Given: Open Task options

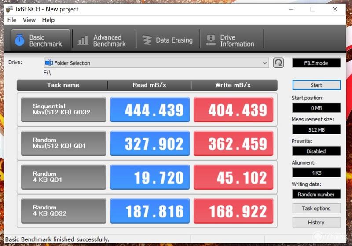Looking at the screenshot, I should click(x=316, y=209).
